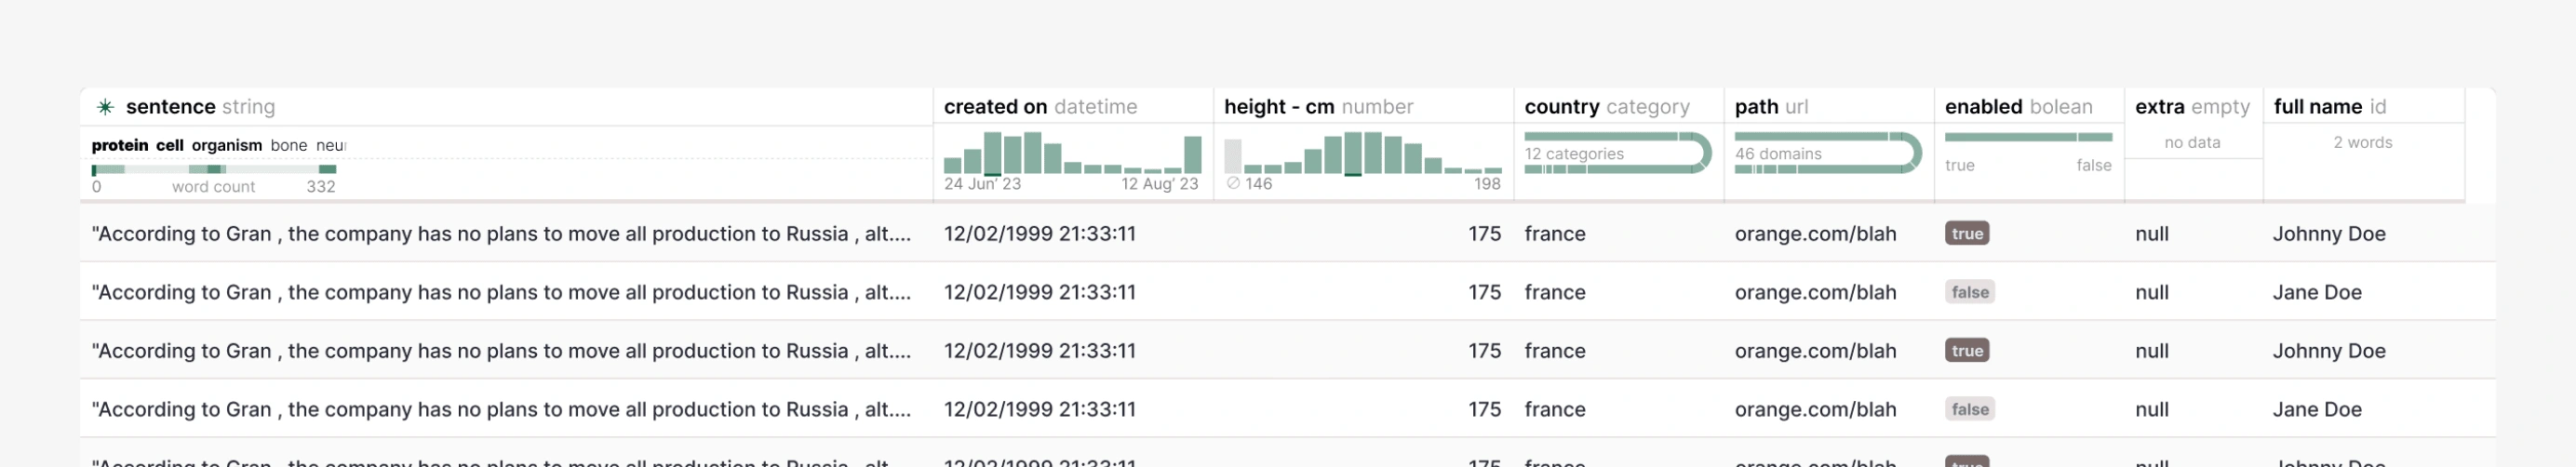Click the grey null bar in height histogram
The width and height of the screenshot is (2576, 467).
tap(1232, 156)
